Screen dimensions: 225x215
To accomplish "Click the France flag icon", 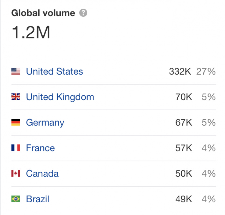I will [16, 148].
